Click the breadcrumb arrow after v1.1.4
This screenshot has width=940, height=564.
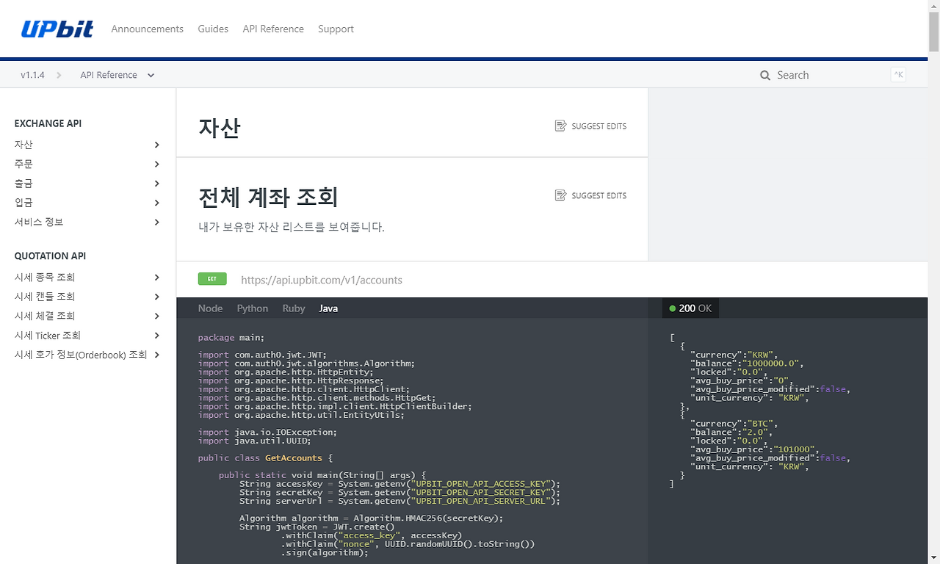tap(58, 74)
